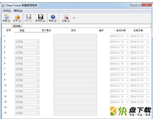Select the blank tab left of 驱动器
The width and height of the screenshot is (153, 119).
coord(7,26)
